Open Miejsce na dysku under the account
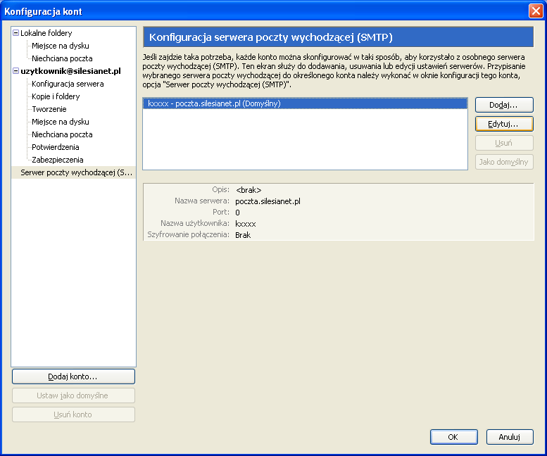The image size is (547, 456). point(60,122)
